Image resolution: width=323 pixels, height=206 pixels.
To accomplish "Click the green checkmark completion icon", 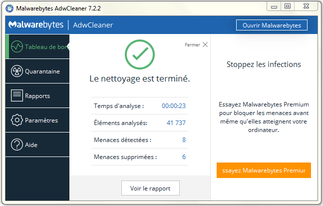I will (140, 54).
